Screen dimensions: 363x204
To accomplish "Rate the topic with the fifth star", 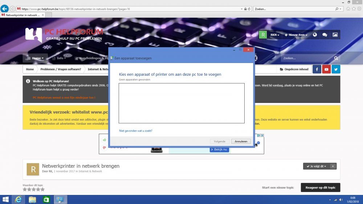I will 42,190.
